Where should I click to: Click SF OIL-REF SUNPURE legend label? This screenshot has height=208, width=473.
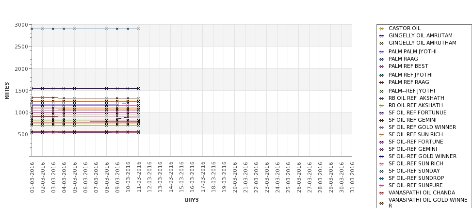416,185
